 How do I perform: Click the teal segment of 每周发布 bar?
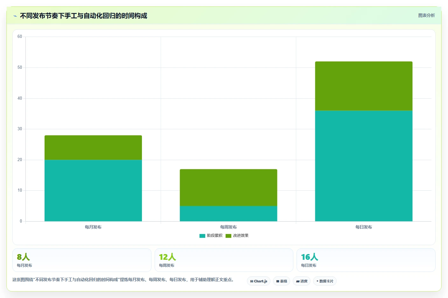point(228,214)
